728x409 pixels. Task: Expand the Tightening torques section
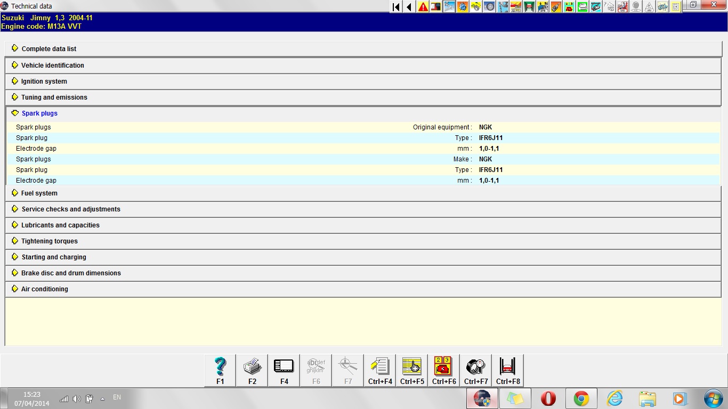tap(49, 241)
